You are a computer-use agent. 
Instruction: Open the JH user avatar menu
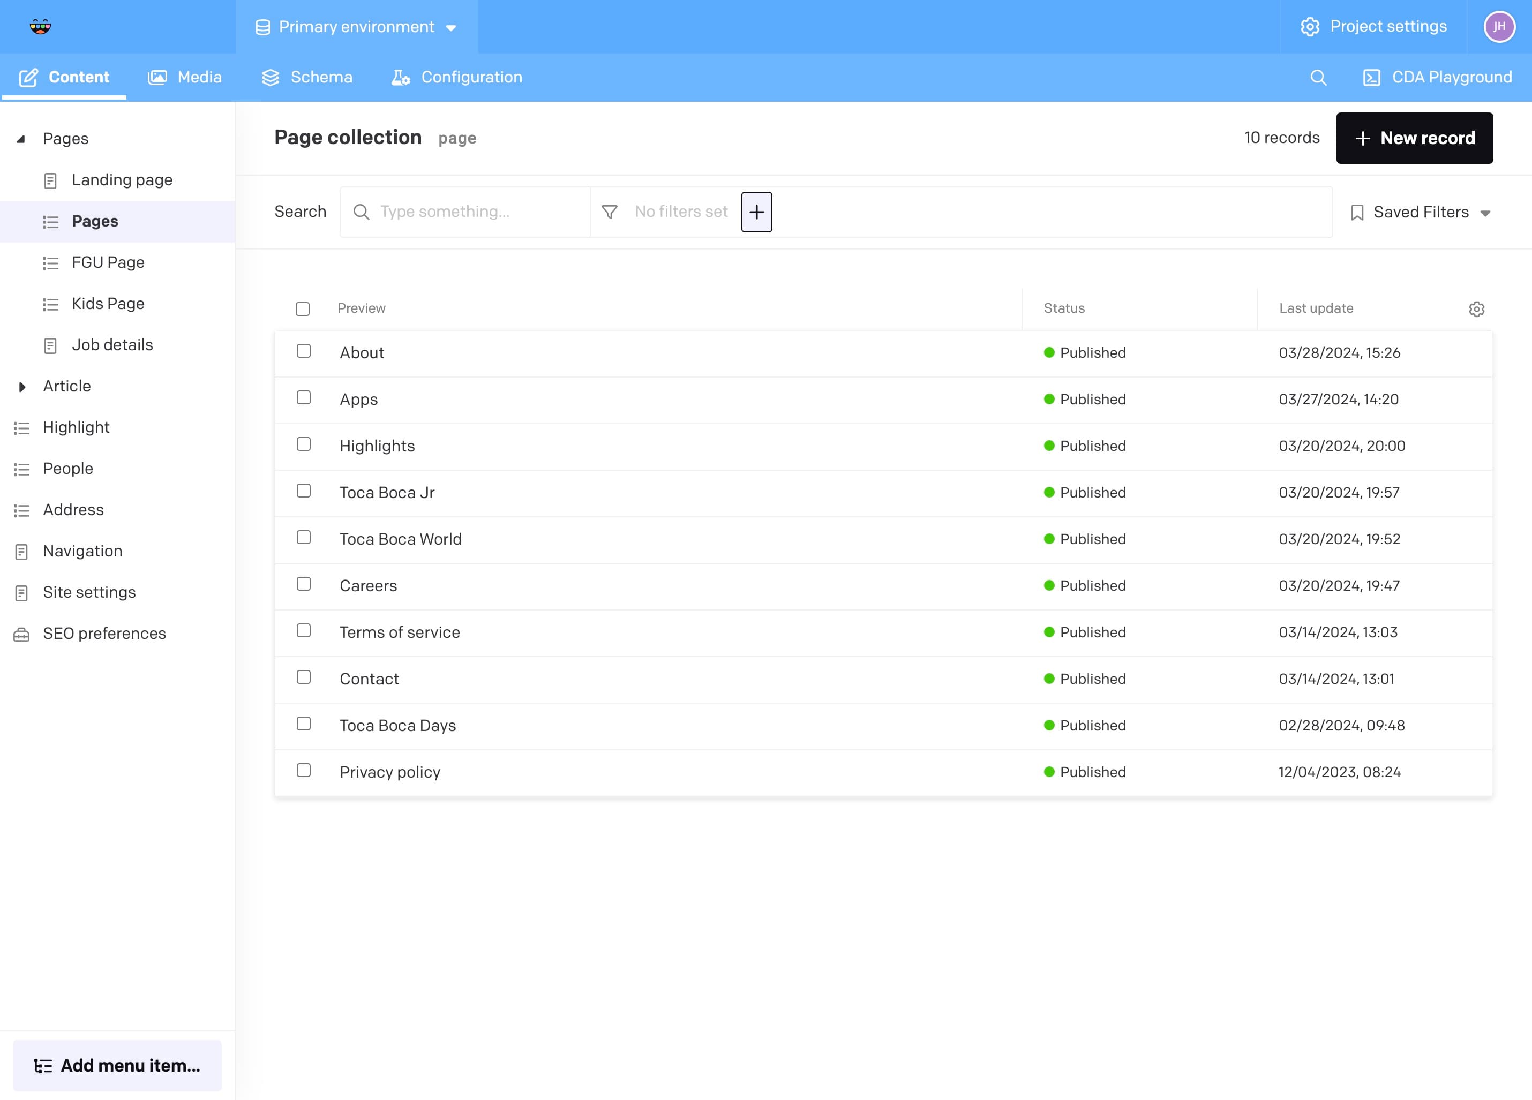[x=1498, y=27]
